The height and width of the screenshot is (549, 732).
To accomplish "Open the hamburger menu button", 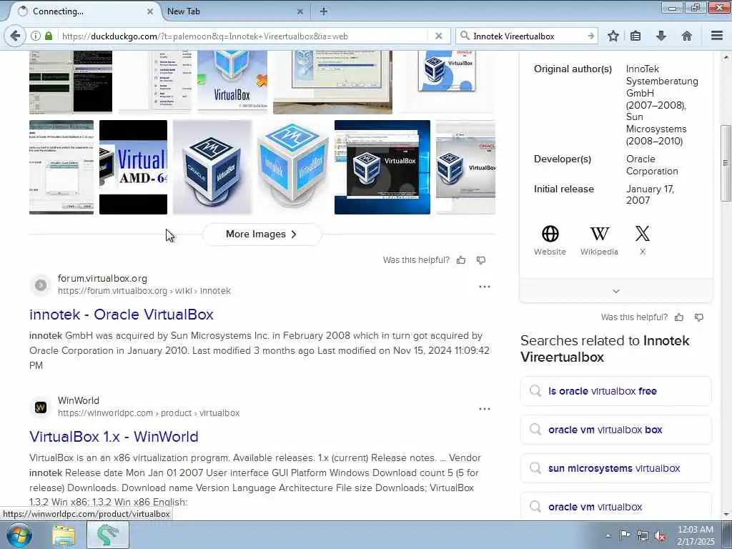I will (x=717, y=36).
